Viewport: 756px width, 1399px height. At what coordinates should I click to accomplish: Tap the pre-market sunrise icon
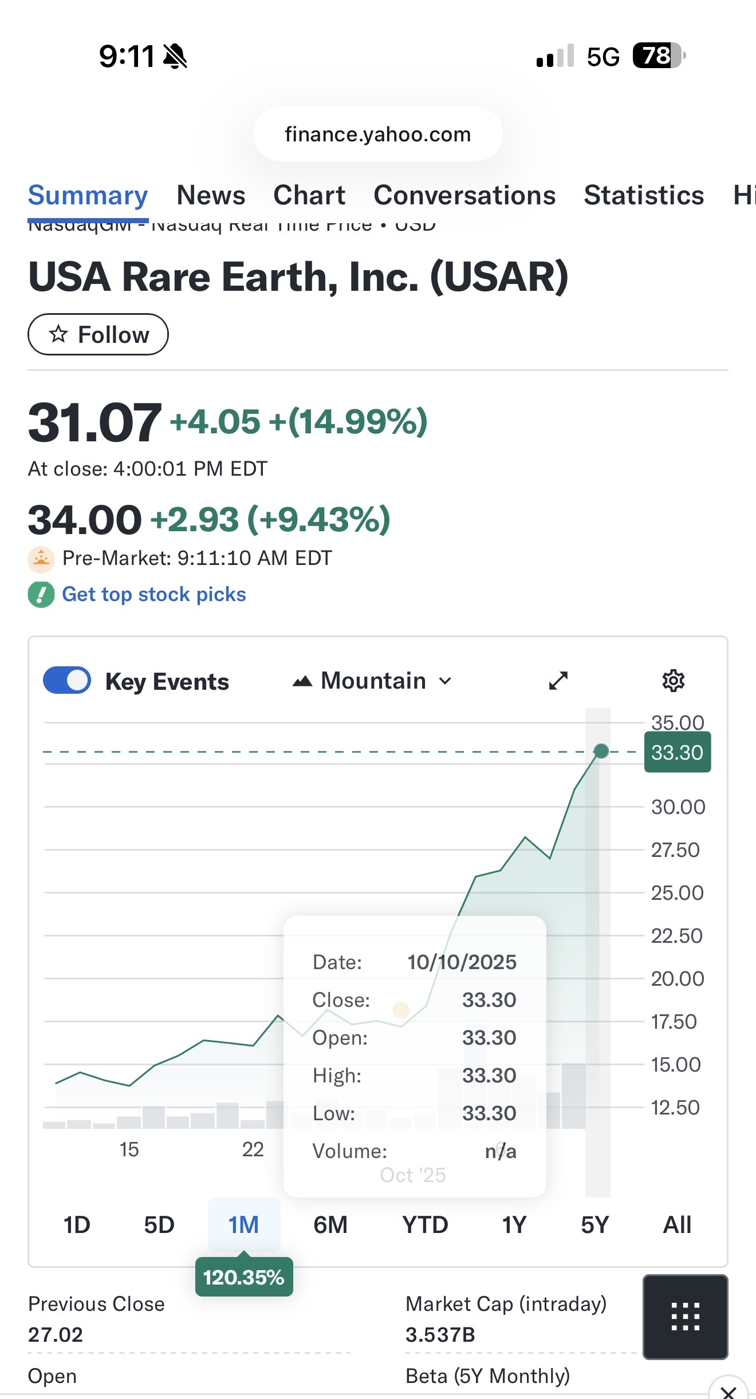pyautogui.click(x=41, y=559)
